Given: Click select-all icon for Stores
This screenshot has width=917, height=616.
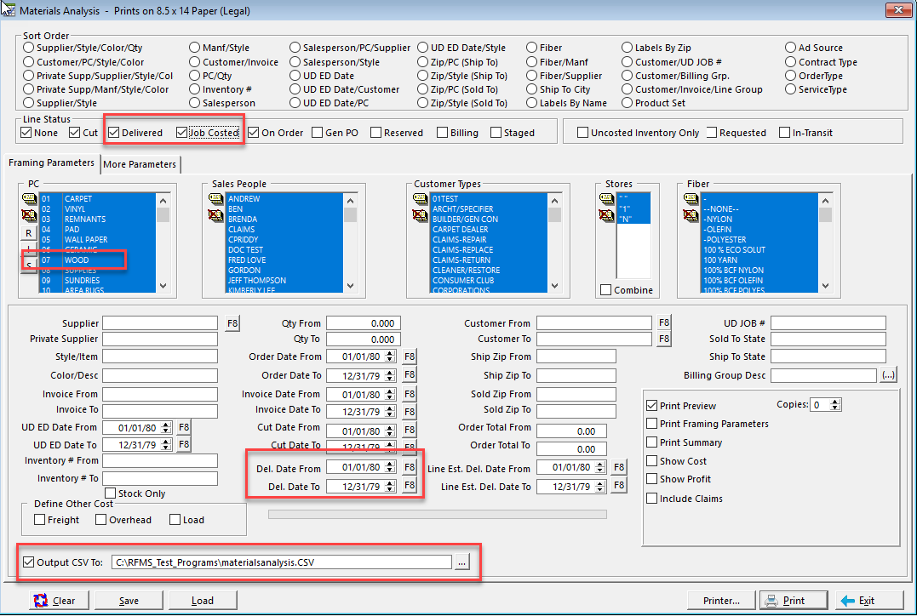Looking at the screenshot, I should [x=606, y=199].
